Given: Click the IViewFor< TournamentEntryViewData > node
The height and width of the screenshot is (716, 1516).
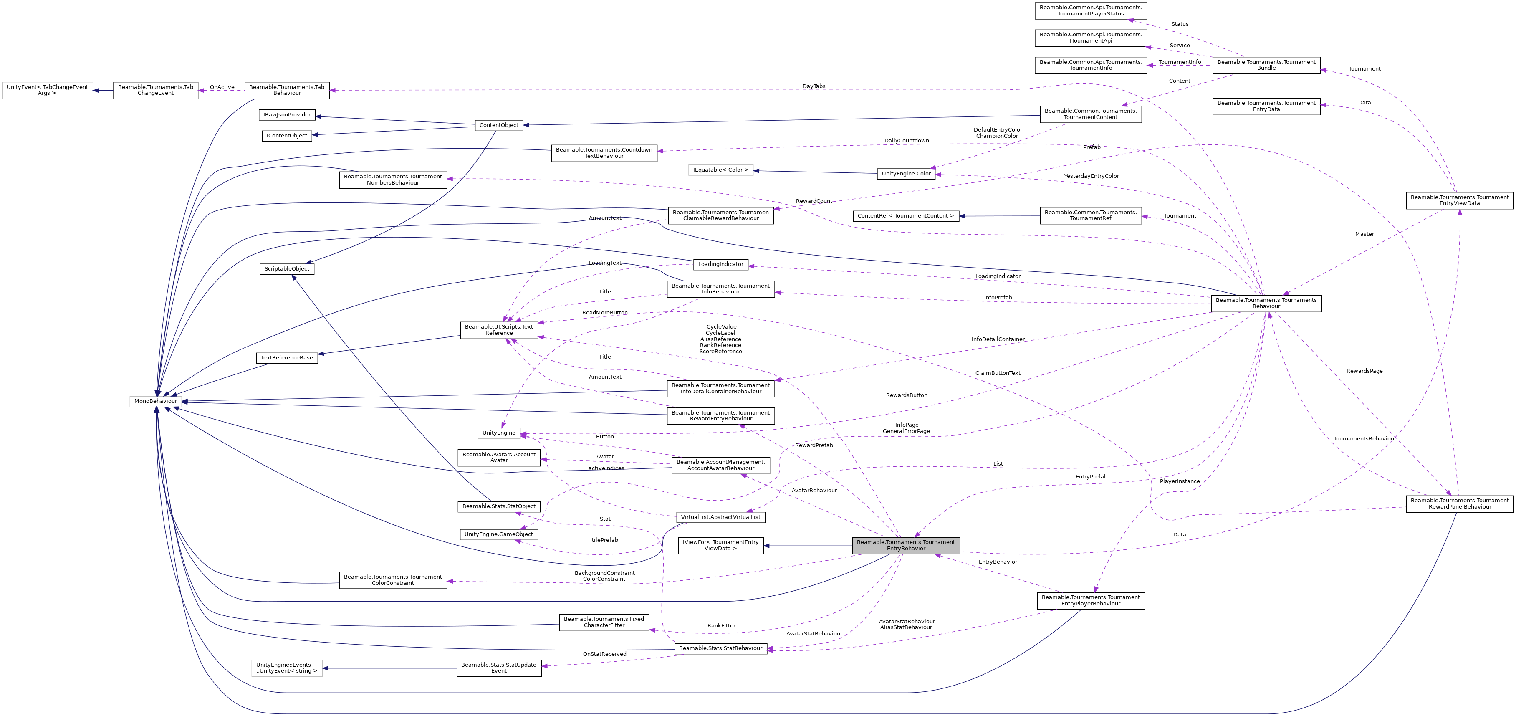Looking at the screenshot, I should [720, 545].
